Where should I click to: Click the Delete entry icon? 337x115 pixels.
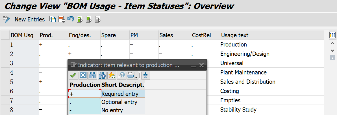[62, 19]
